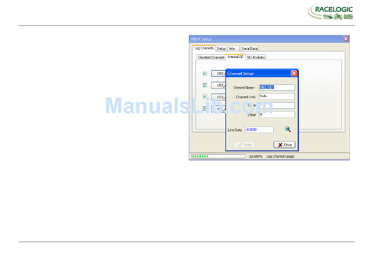Click the third VB3 channel button
Screen dimensions: 373x254
[218, 97]
